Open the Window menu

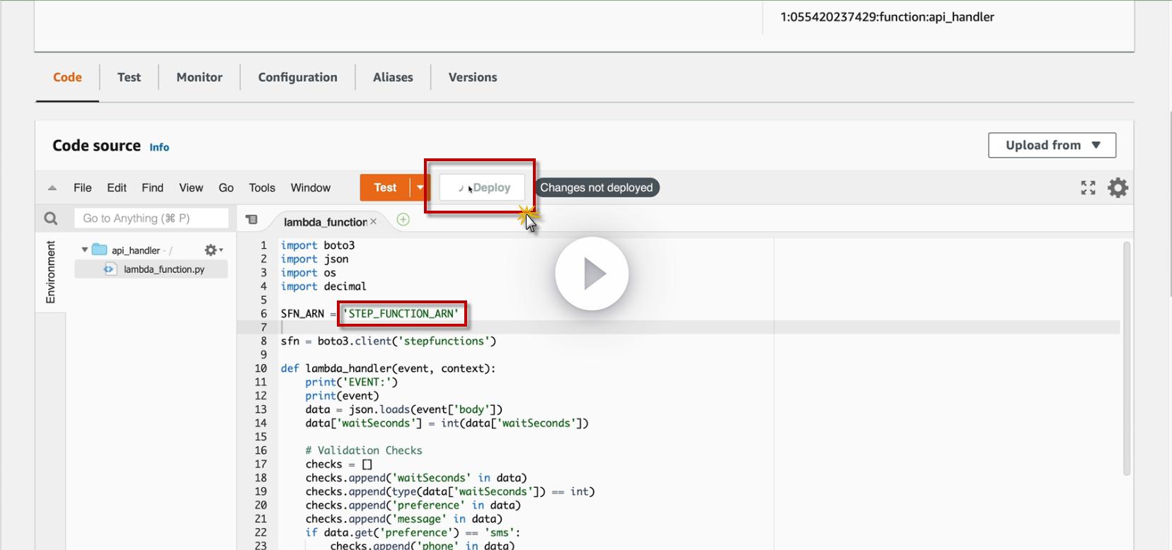311,187
